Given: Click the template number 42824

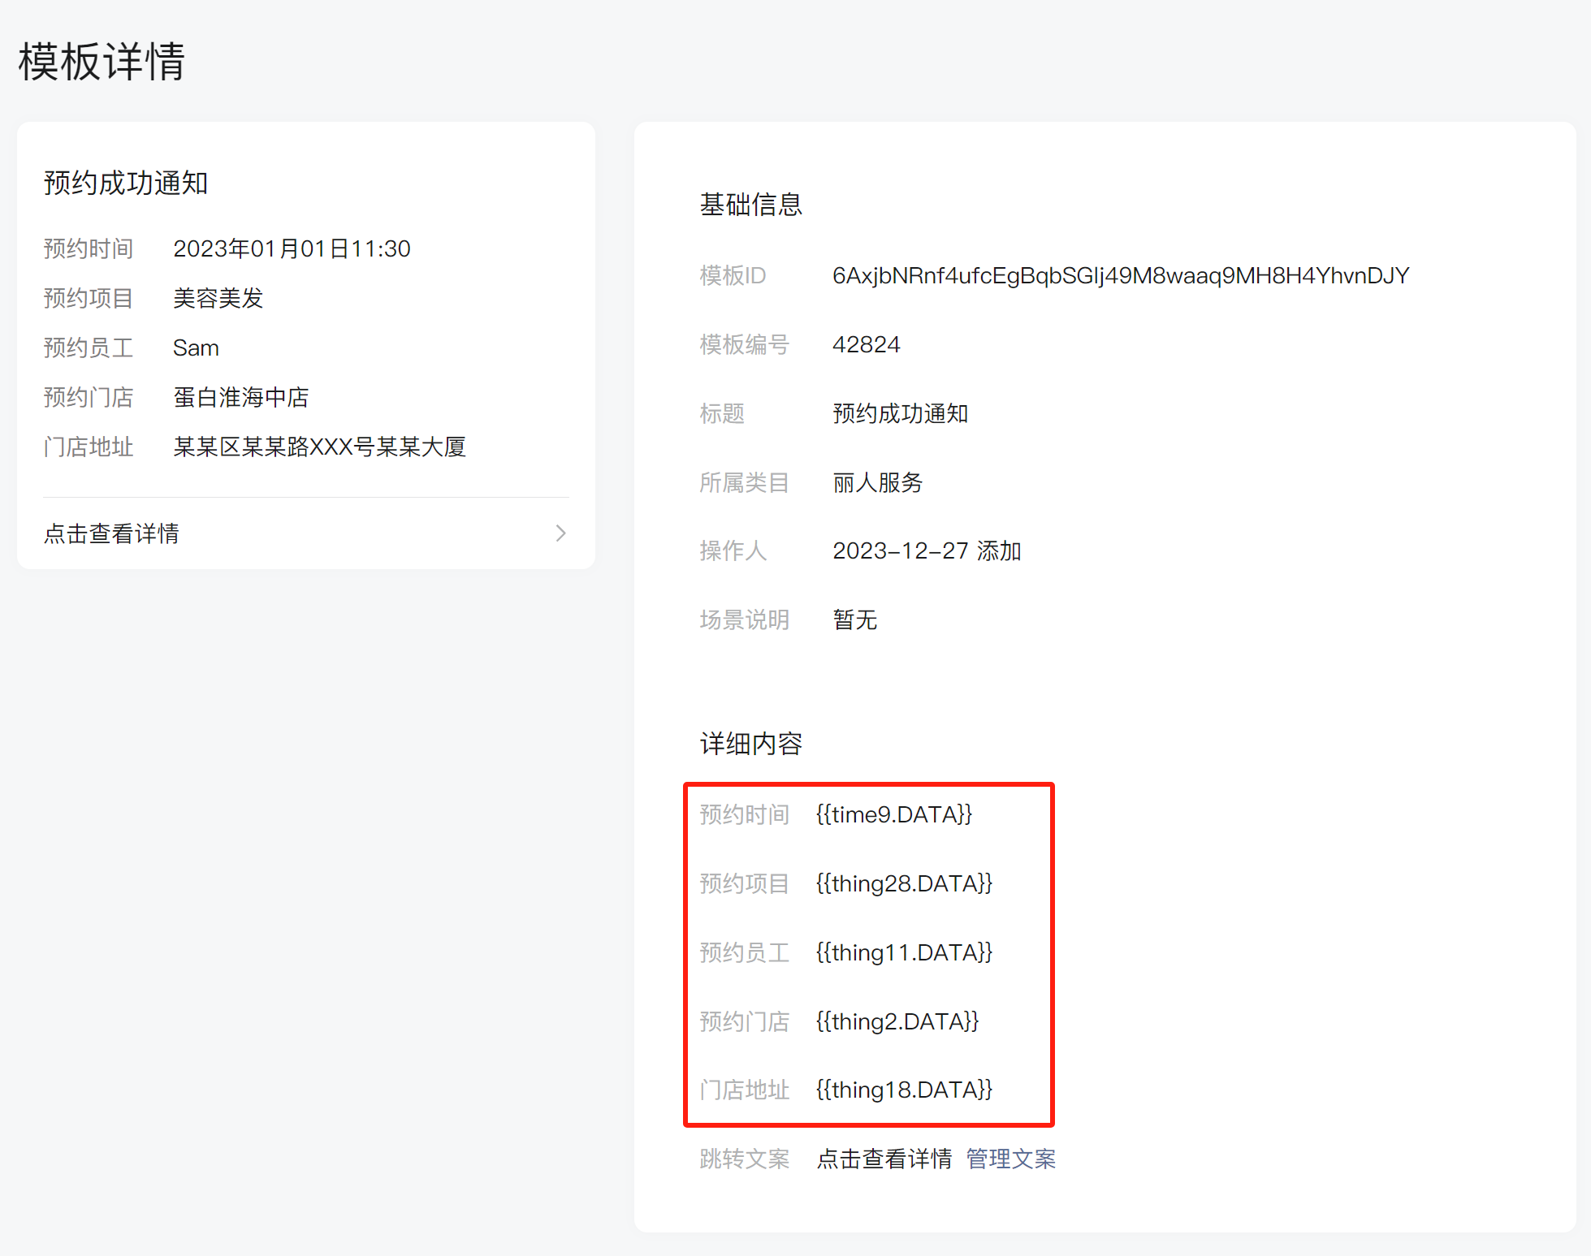Looking at the screenshot, I should coord(866,345).
